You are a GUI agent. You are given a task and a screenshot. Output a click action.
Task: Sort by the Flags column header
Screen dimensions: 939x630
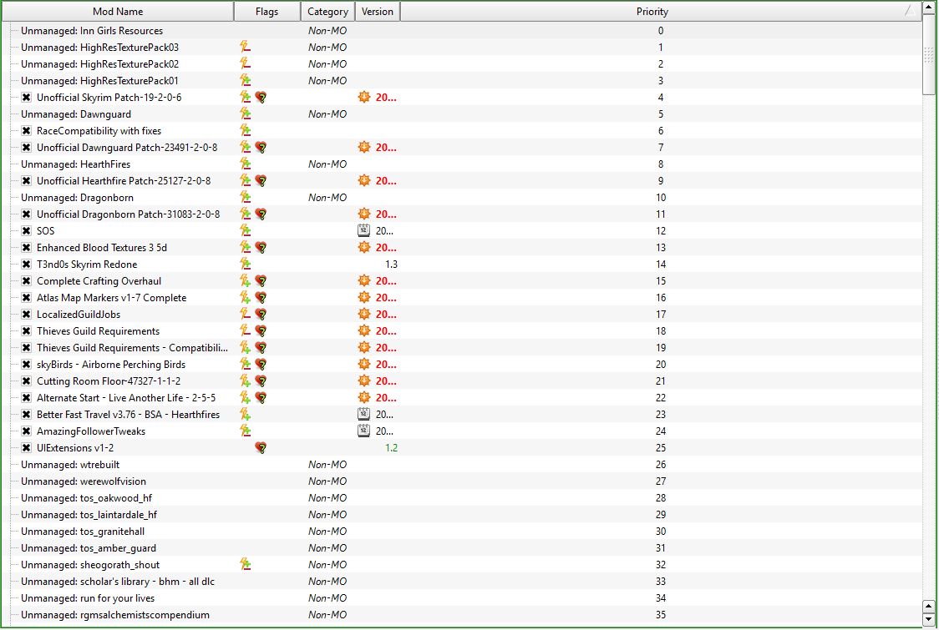pos(267,12)
